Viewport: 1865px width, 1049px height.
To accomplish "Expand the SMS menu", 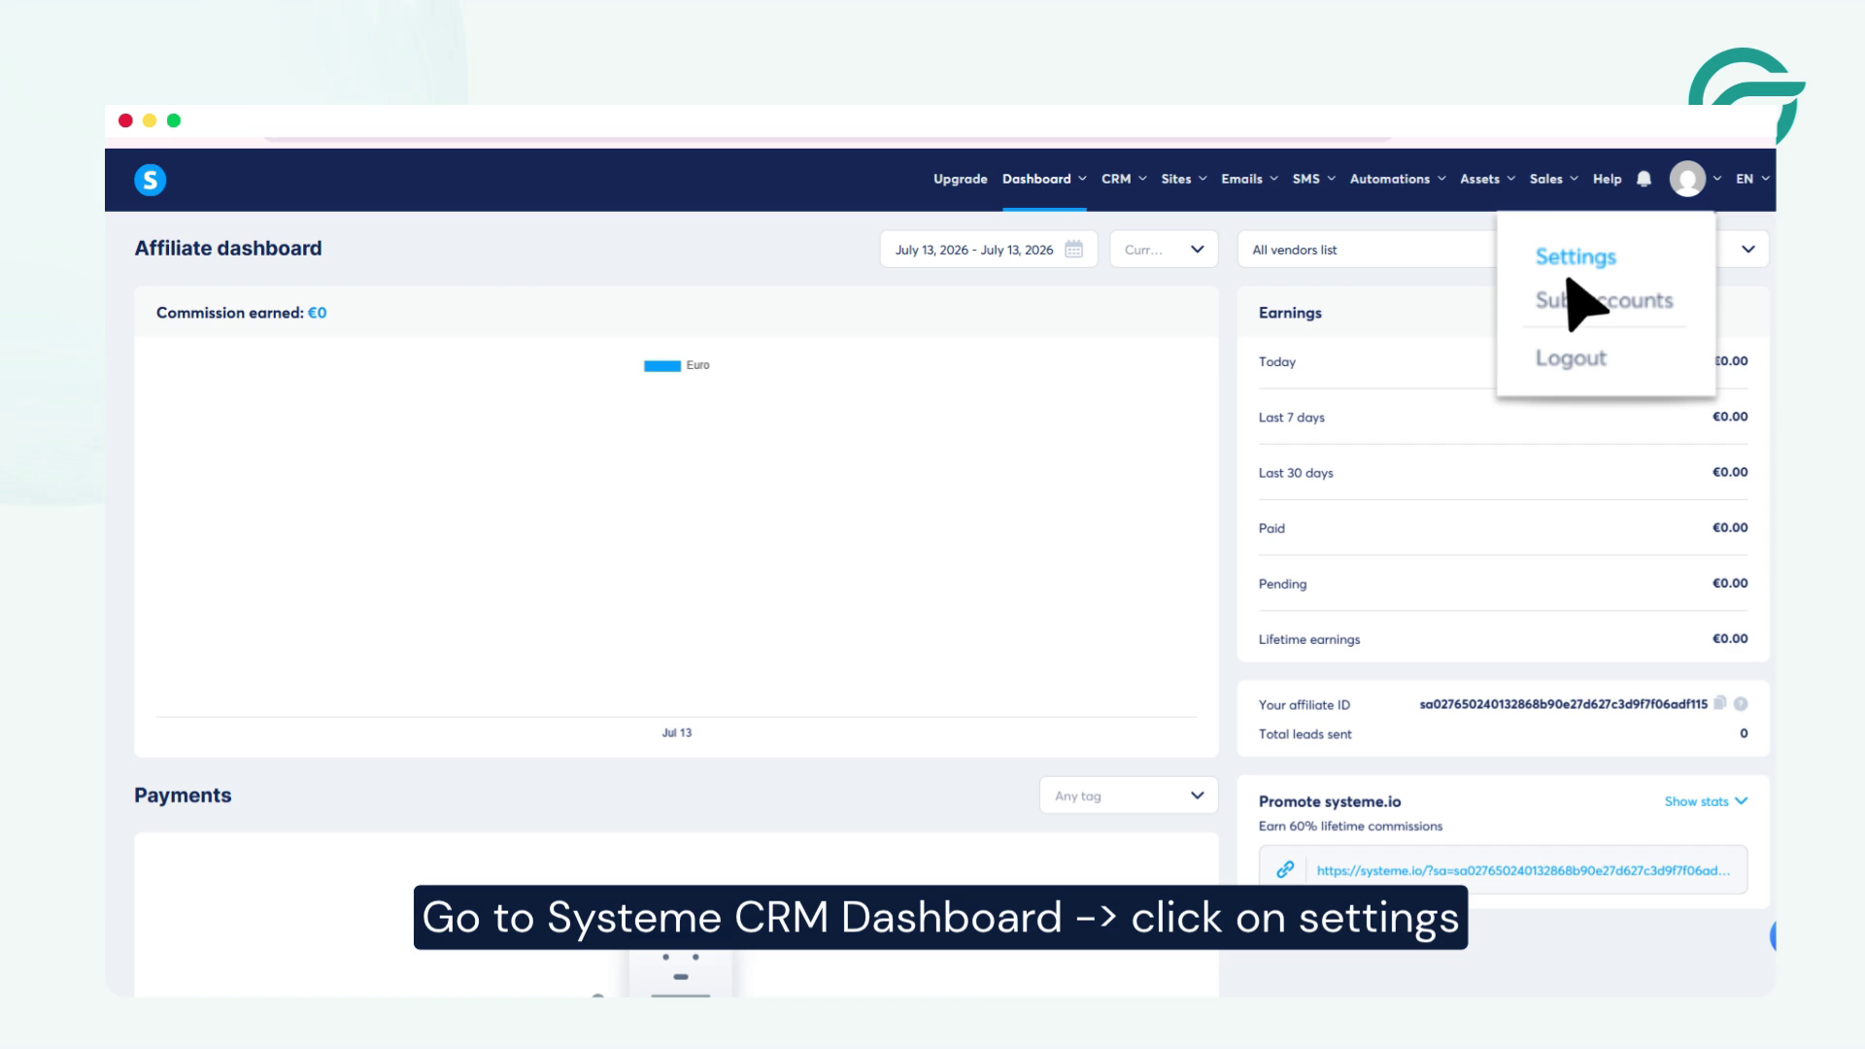I will (1314, 179).
